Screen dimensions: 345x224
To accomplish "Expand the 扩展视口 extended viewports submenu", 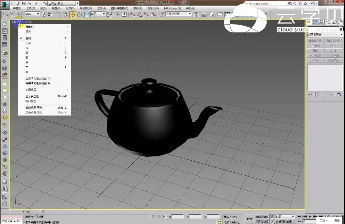I will click(45, 90).
